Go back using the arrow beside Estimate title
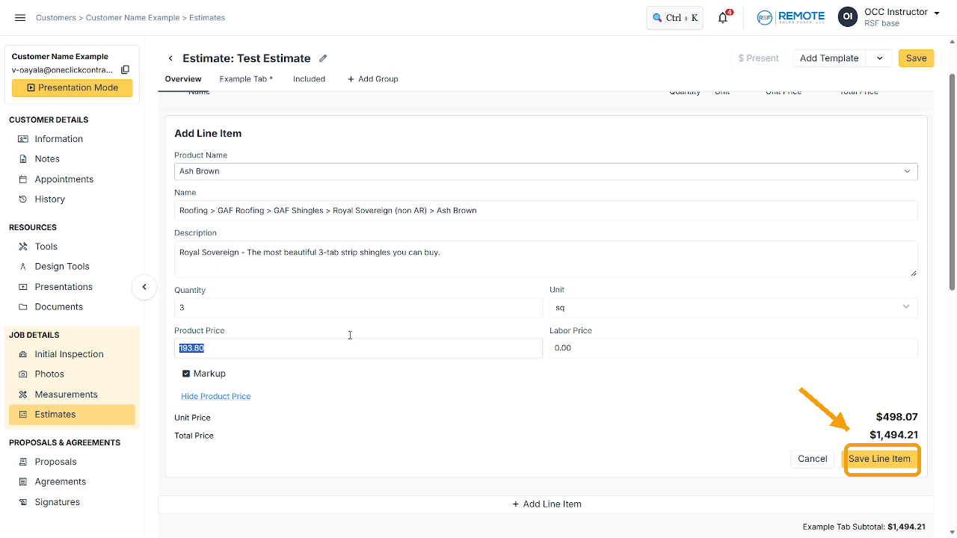957x538 pixels. pyautogui.click(x=170, y=58)
